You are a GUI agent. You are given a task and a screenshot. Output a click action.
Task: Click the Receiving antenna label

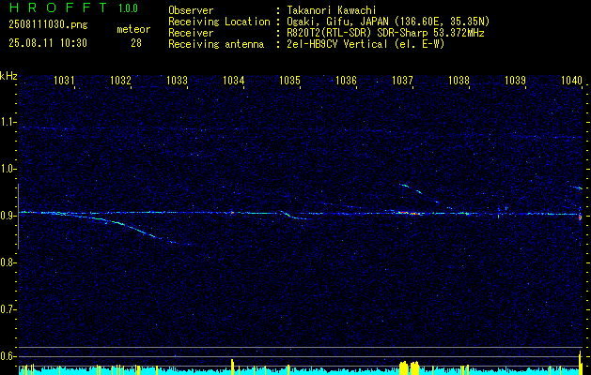(x=216, y=44)
